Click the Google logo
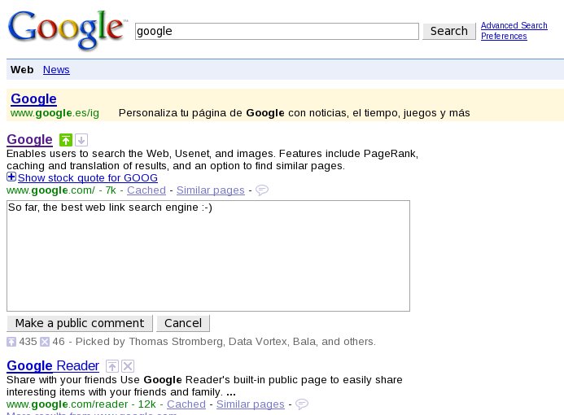 [x=68, y=30]
